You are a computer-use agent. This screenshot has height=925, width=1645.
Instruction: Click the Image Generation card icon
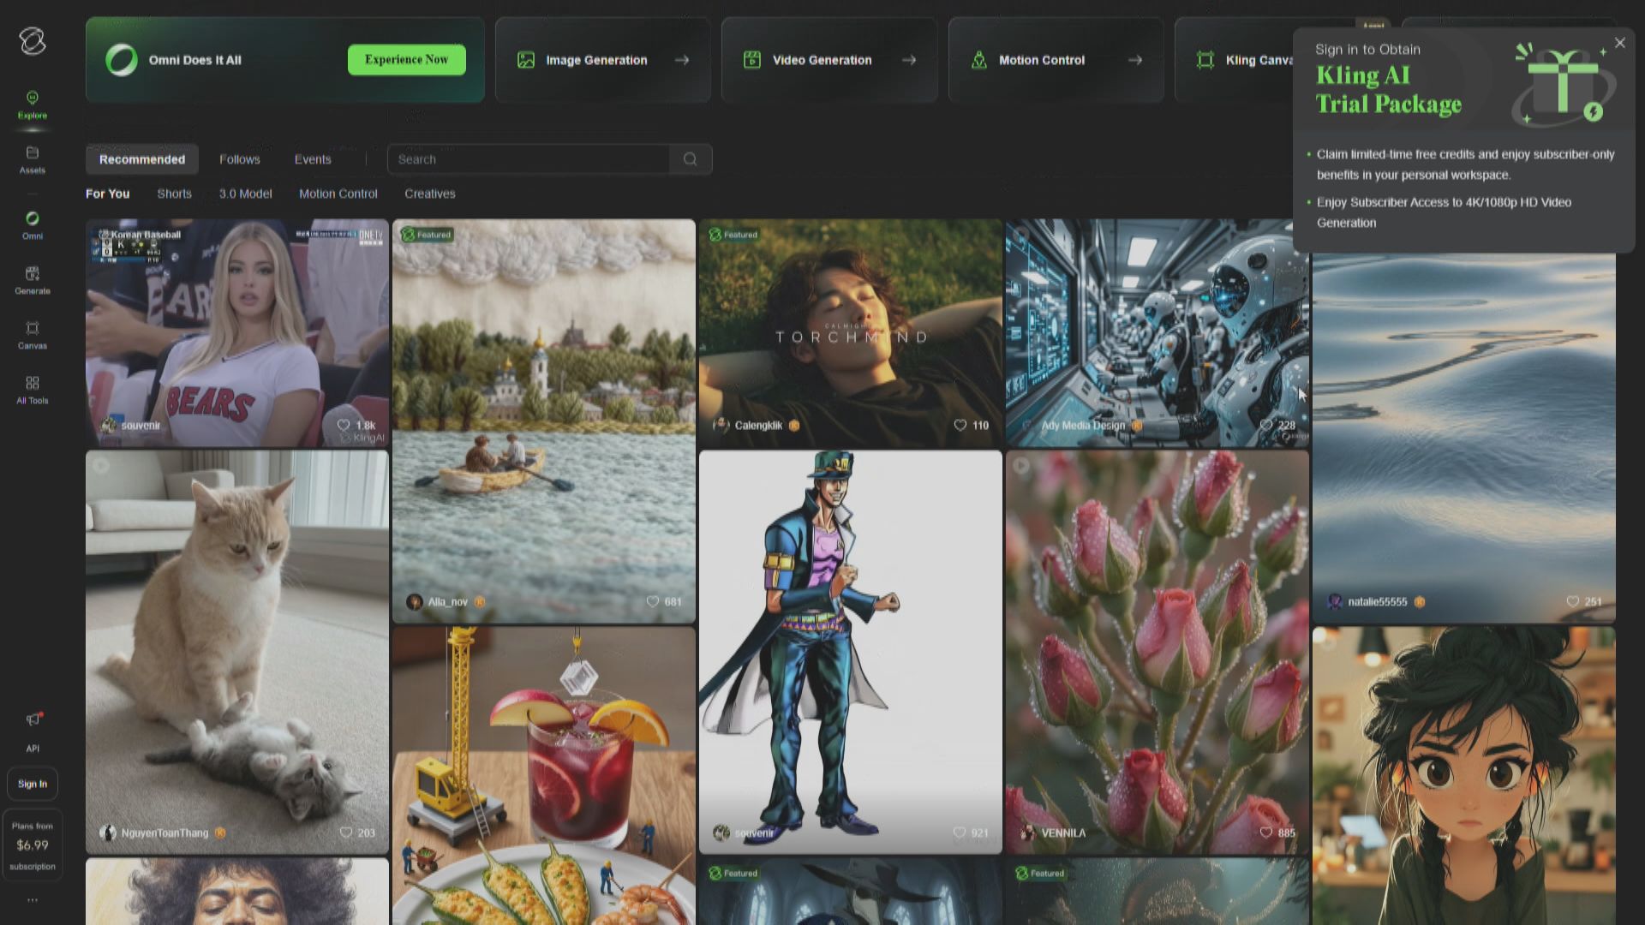point(526,60)
